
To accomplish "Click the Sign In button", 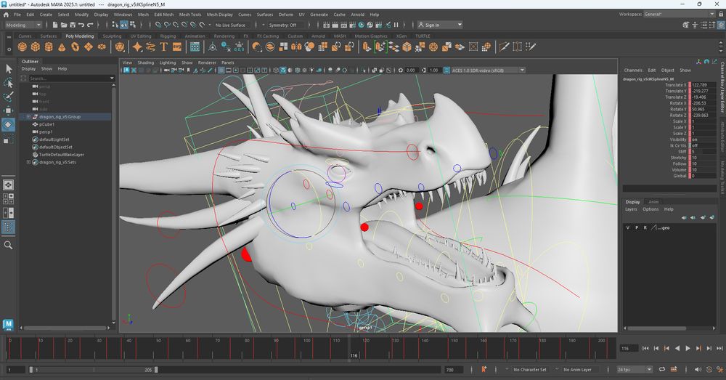I will click(432, 25).
